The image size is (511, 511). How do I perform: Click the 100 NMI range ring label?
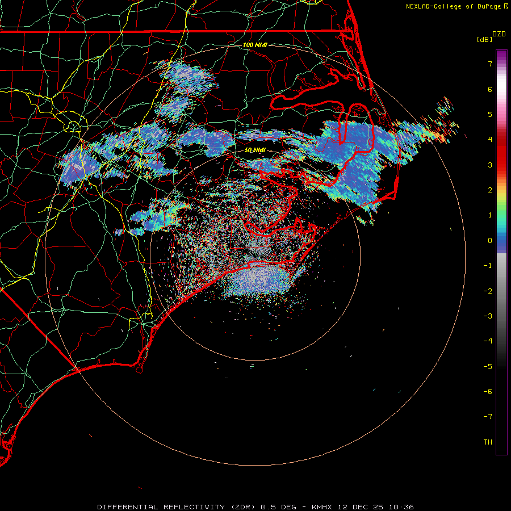[255, 45]
